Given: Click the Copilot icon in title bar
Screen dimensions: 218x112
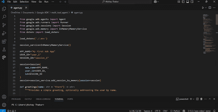Looking at the screenshot, I should click(155, 2).
